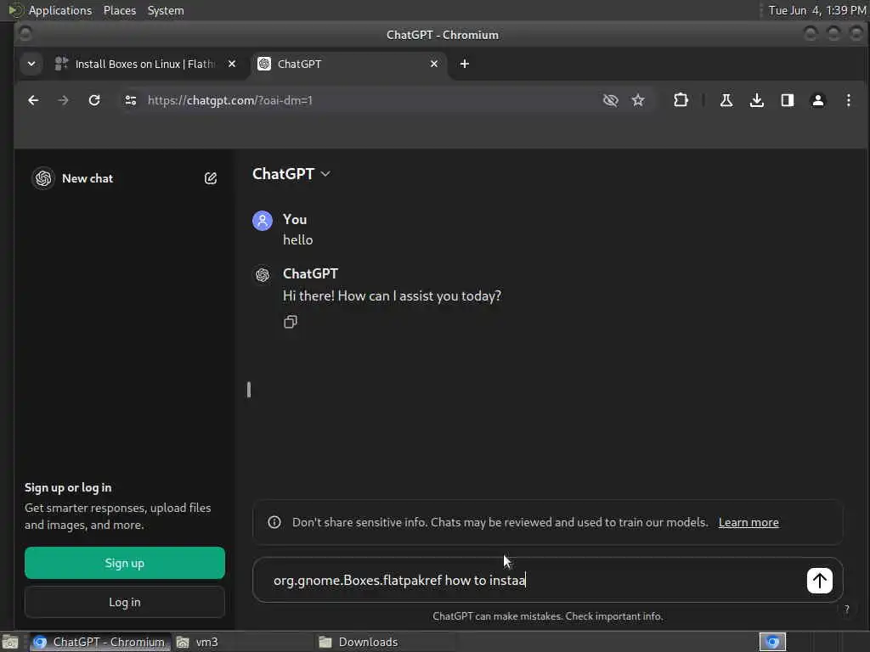Click the You user avatar
870x652 pixels.
pyautogui.click(x=263, y=221)
